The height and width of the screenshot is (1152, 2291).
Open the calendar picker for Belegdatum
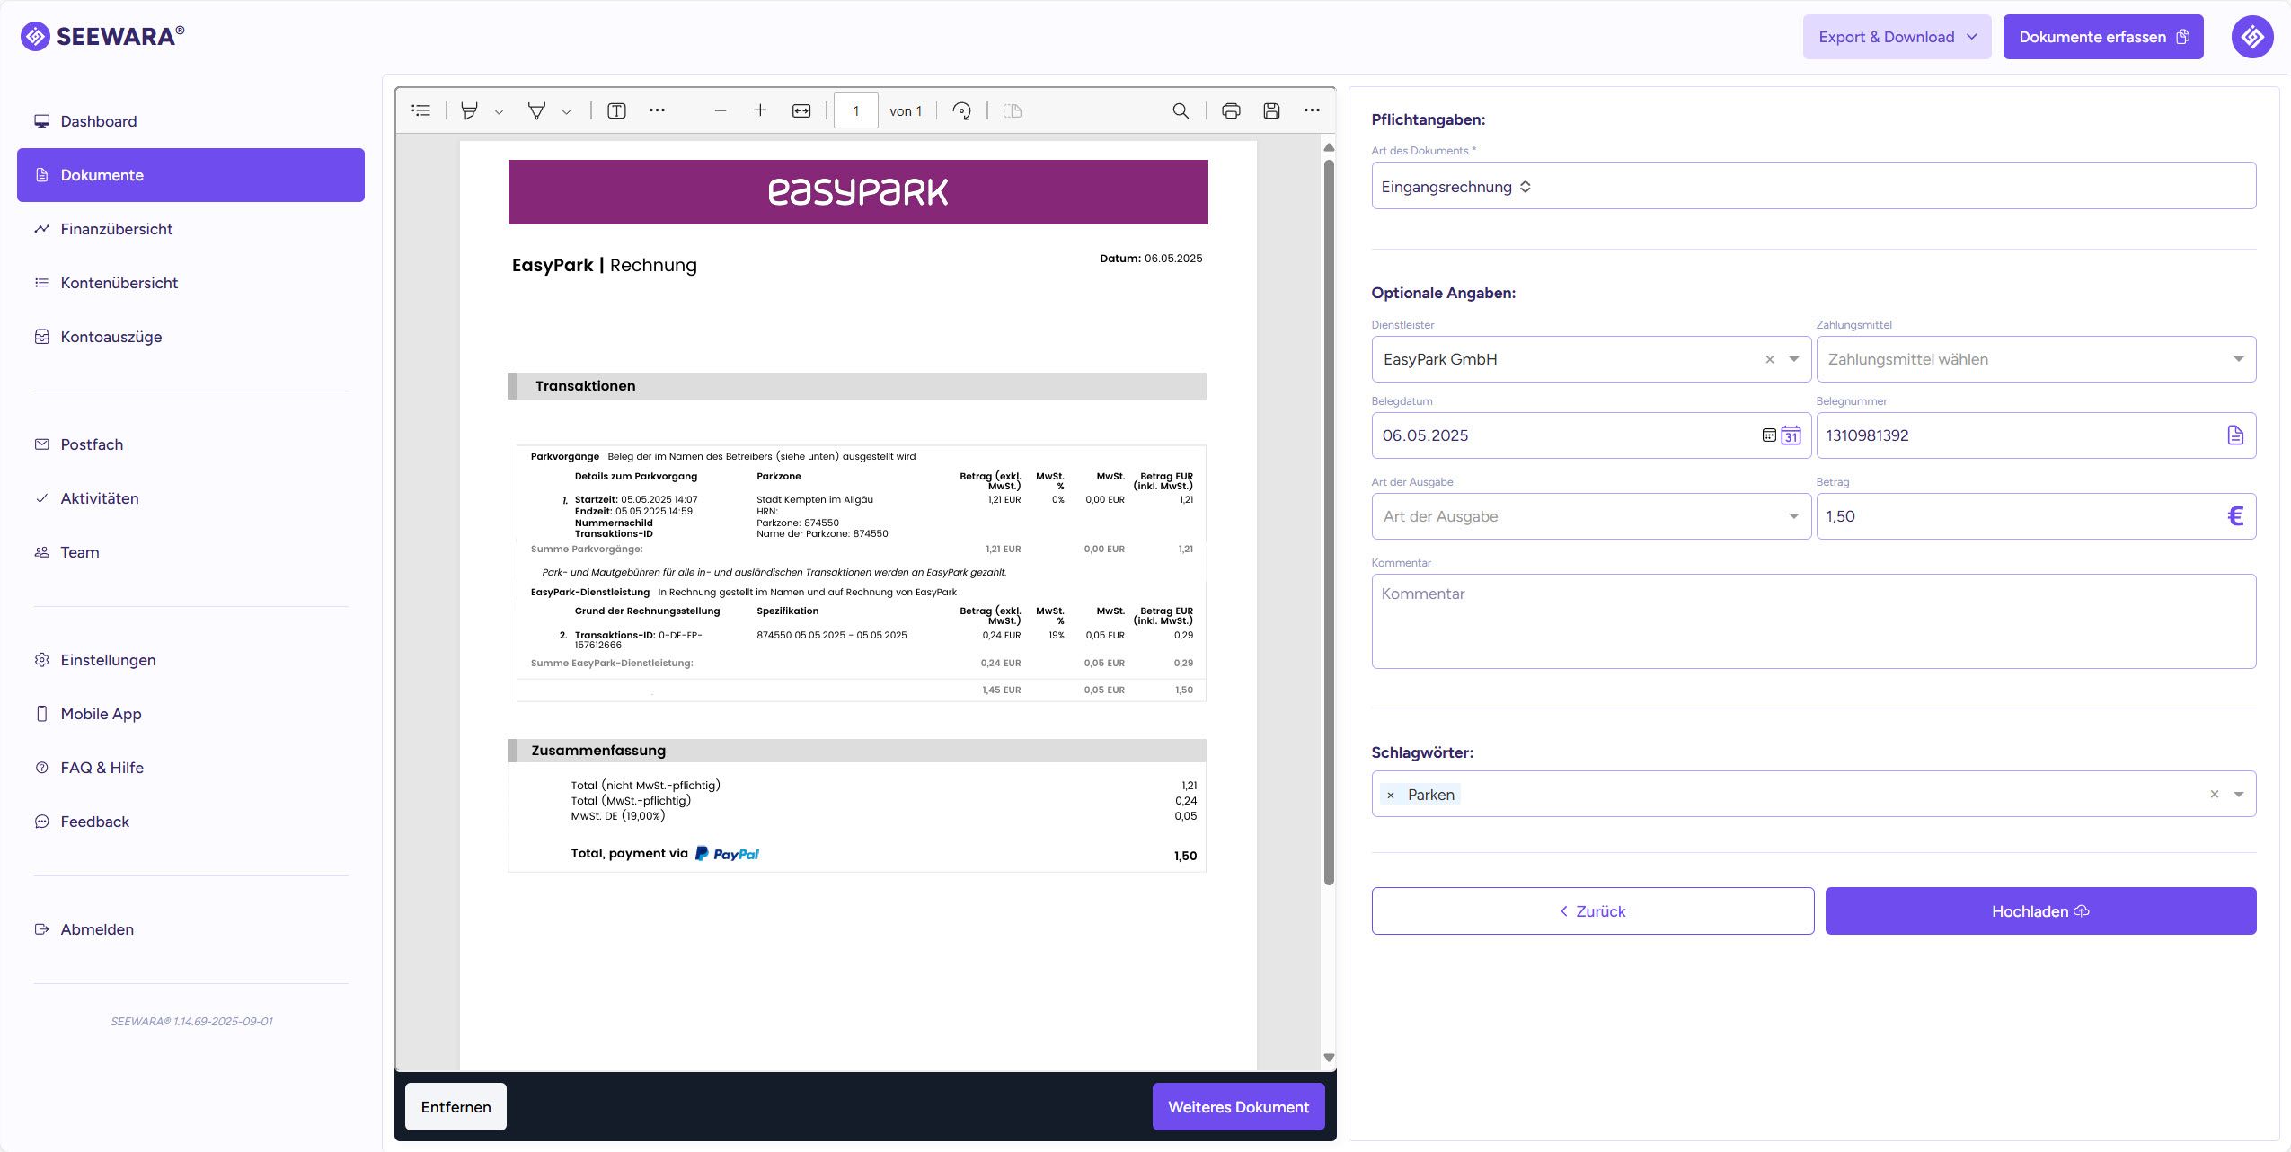(x=1791, y=435)
